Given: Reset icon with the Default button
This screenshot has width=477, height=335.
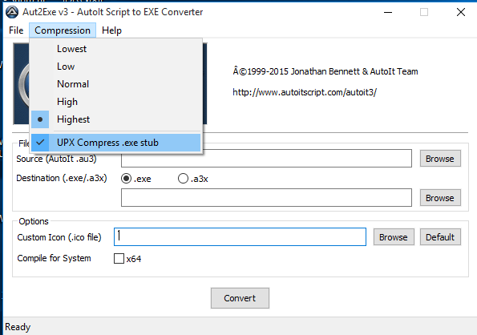Looking at the screenshot, I should point(440,236).
